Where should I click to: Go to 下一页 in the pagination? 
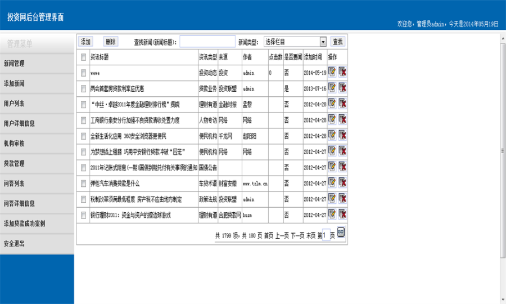[x=297, y=236]
